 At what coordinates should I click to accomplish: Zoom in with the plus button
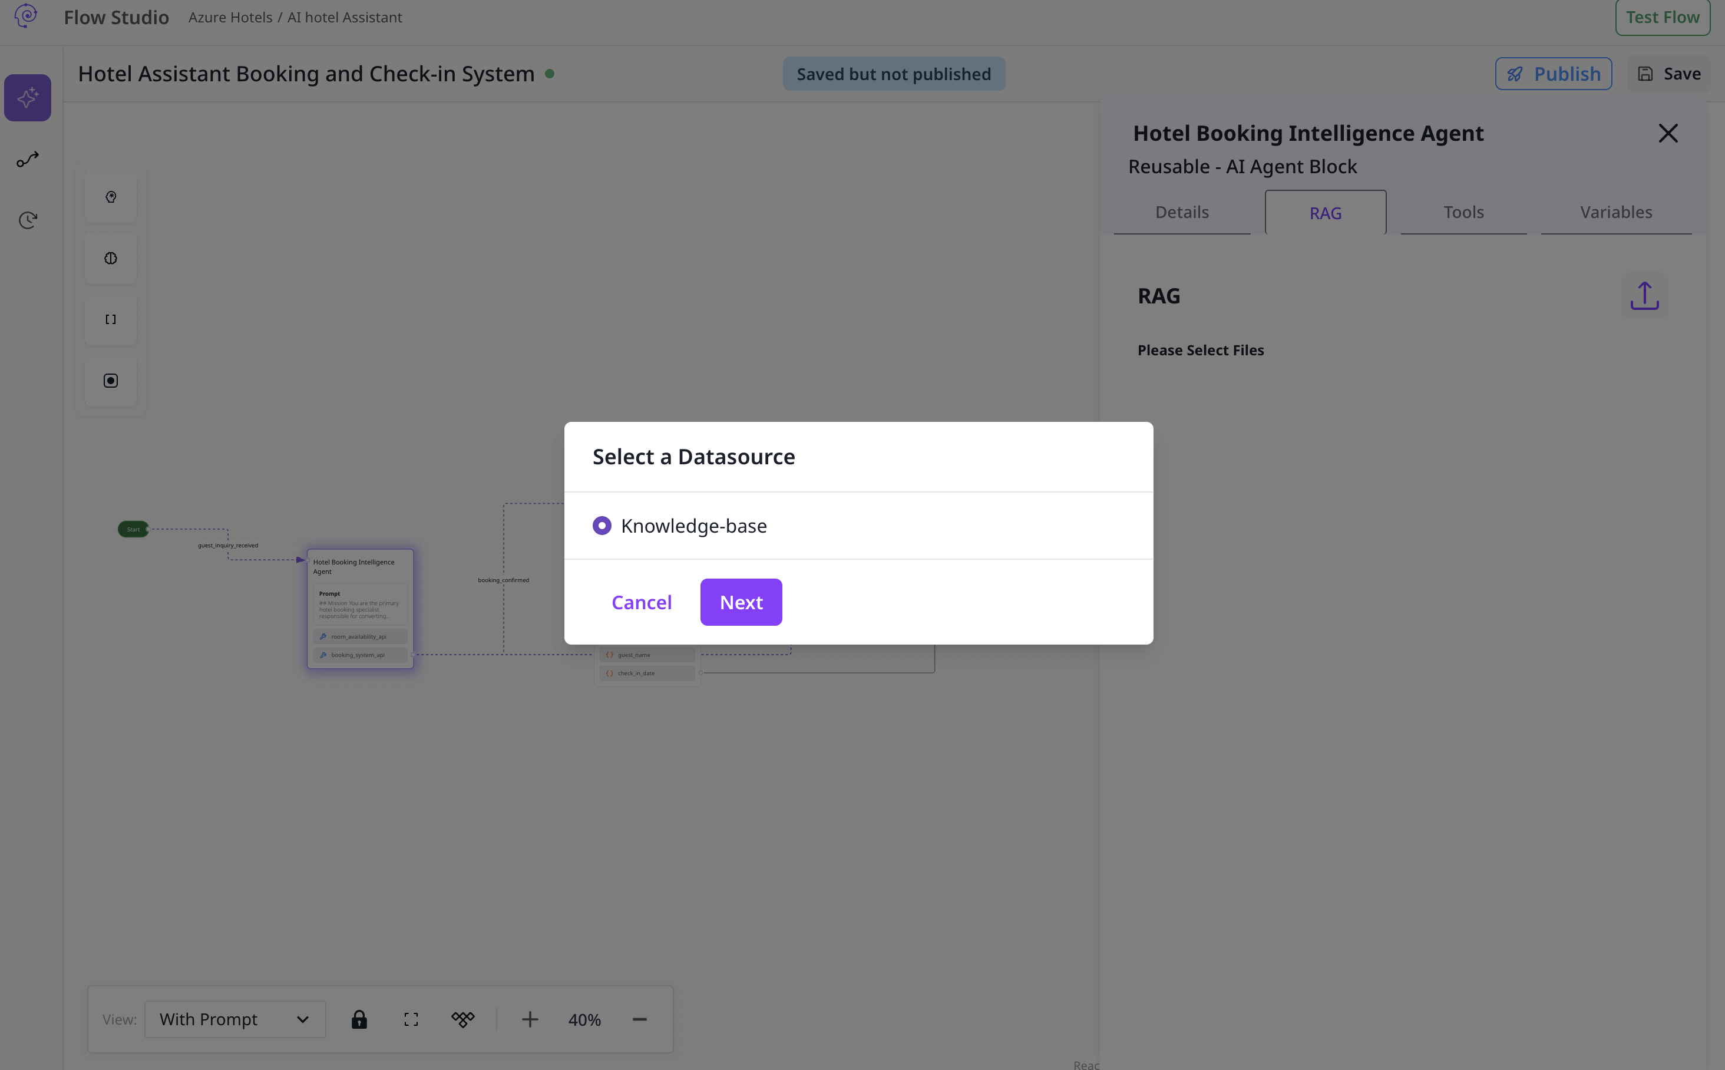[530, 1019]
